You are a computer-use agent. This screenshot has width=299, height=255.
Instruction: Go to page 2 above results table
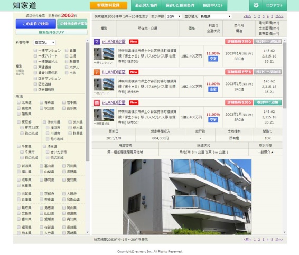pyautogui.click(x=259, y=16)
